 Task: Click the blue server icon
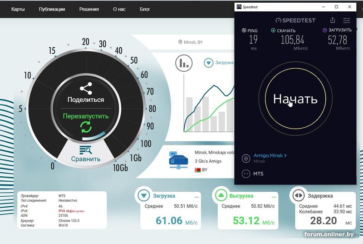click(x=178, y=160)
